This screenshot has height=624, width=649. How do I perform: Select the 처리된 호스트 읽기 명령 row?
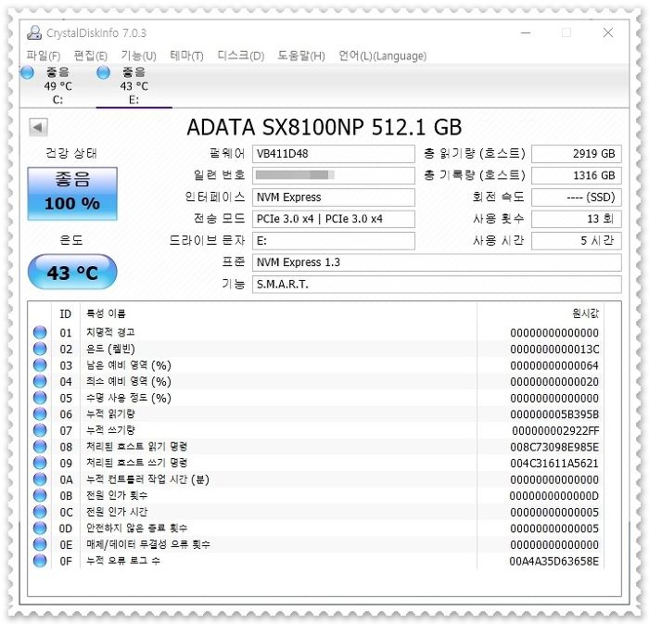pyautogui.click(x=316, y=447)
